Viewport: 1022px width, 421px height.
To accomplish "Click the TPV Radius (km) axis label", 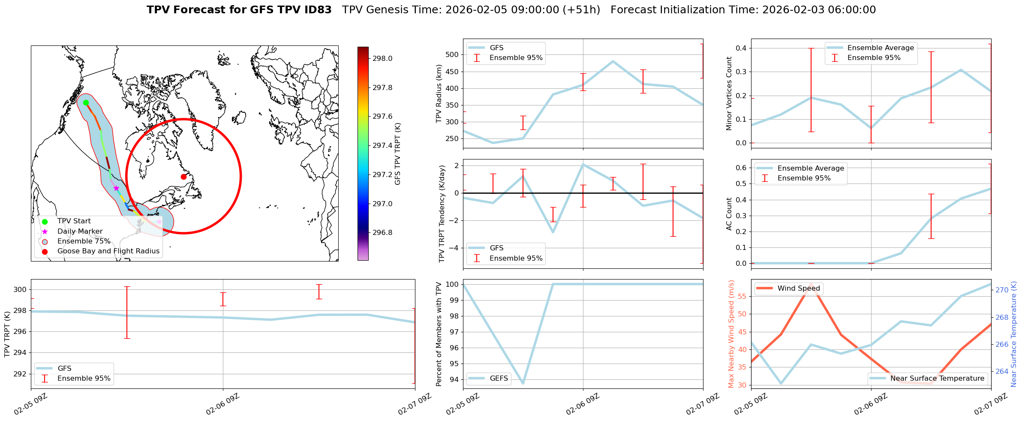I will pos(439,93).
